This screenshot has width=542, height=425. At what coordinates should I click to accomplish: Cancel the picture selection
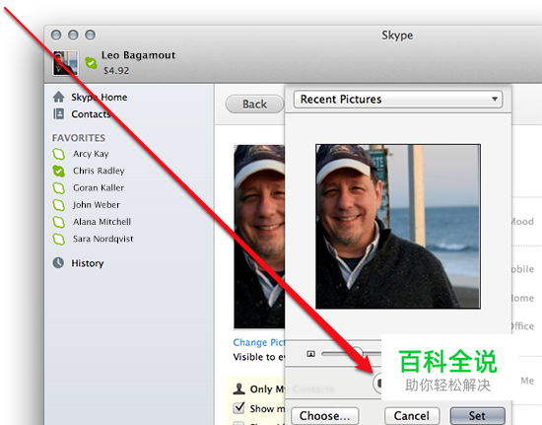point(412,416)
